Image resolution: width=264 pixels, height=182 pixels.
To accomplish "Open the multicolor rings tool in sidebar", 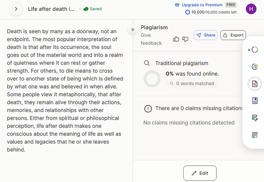I will (x=254, y=67).
